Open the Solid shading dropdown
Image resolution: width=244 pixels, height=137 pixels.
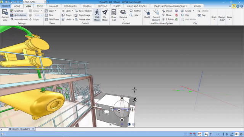pyautogui.click(x=42, y=15)
